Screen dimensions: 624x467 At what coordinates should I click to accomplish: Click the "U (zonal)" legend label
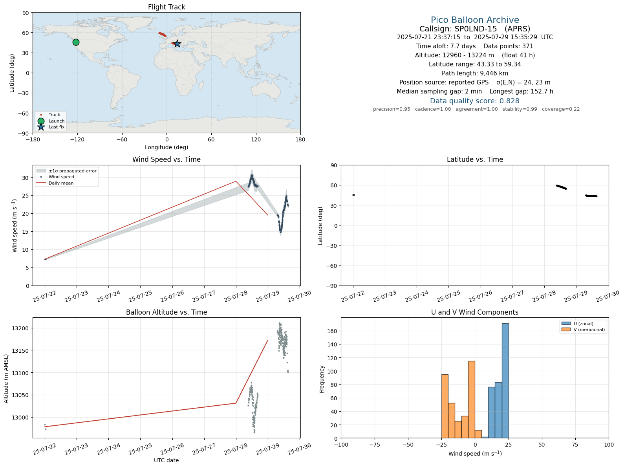(584, 324)
